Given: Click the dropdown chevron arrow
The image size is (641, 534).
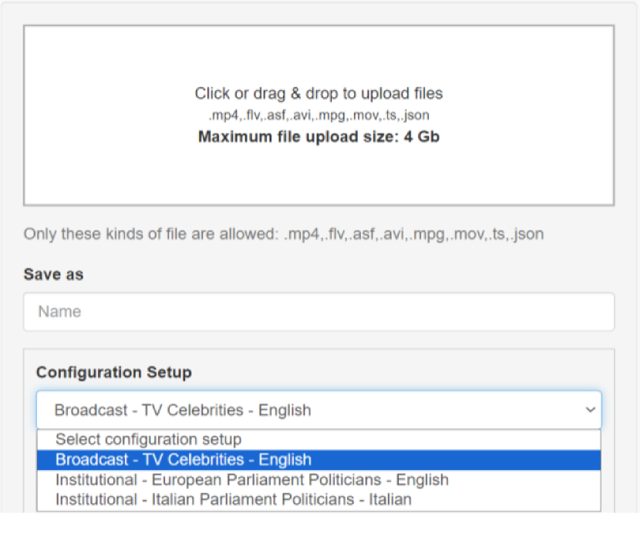Looking at the screenshot, I should pyautogui.click(x=591, y=410).
